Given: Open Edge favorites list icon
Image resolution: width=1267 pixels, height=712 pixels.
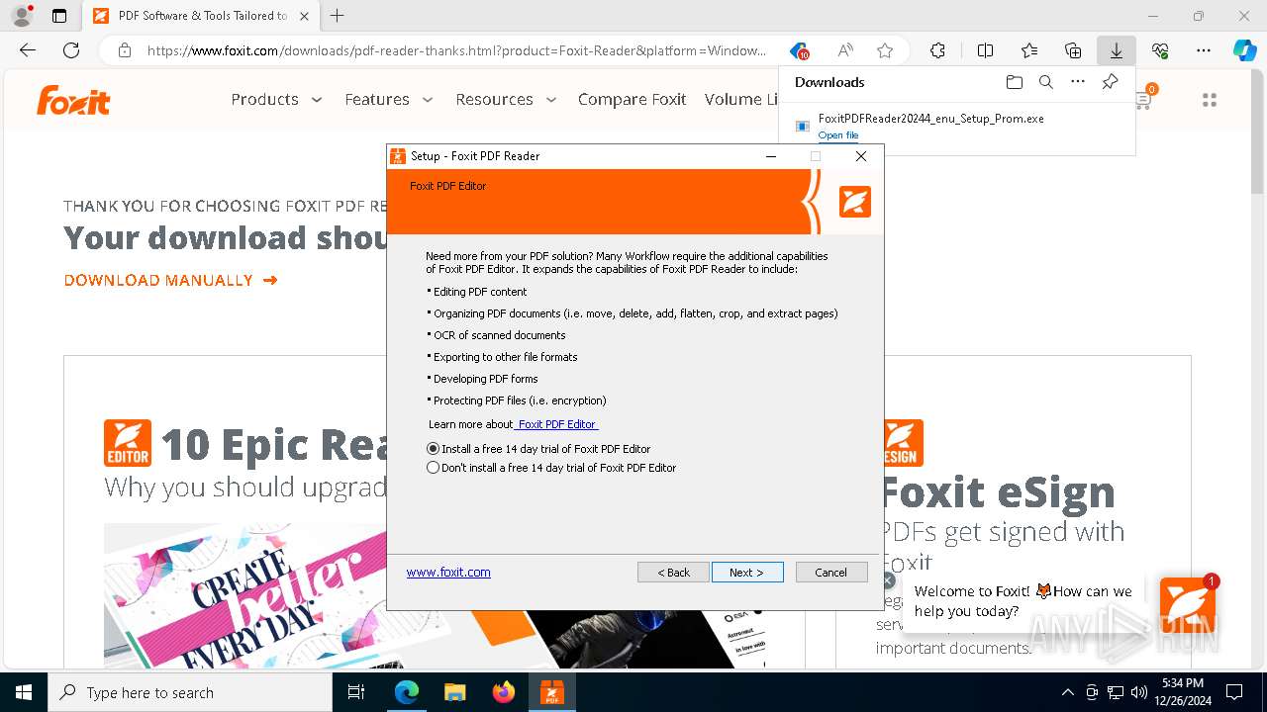Looking at the screenshot, I should click(x=1029, y=50).
